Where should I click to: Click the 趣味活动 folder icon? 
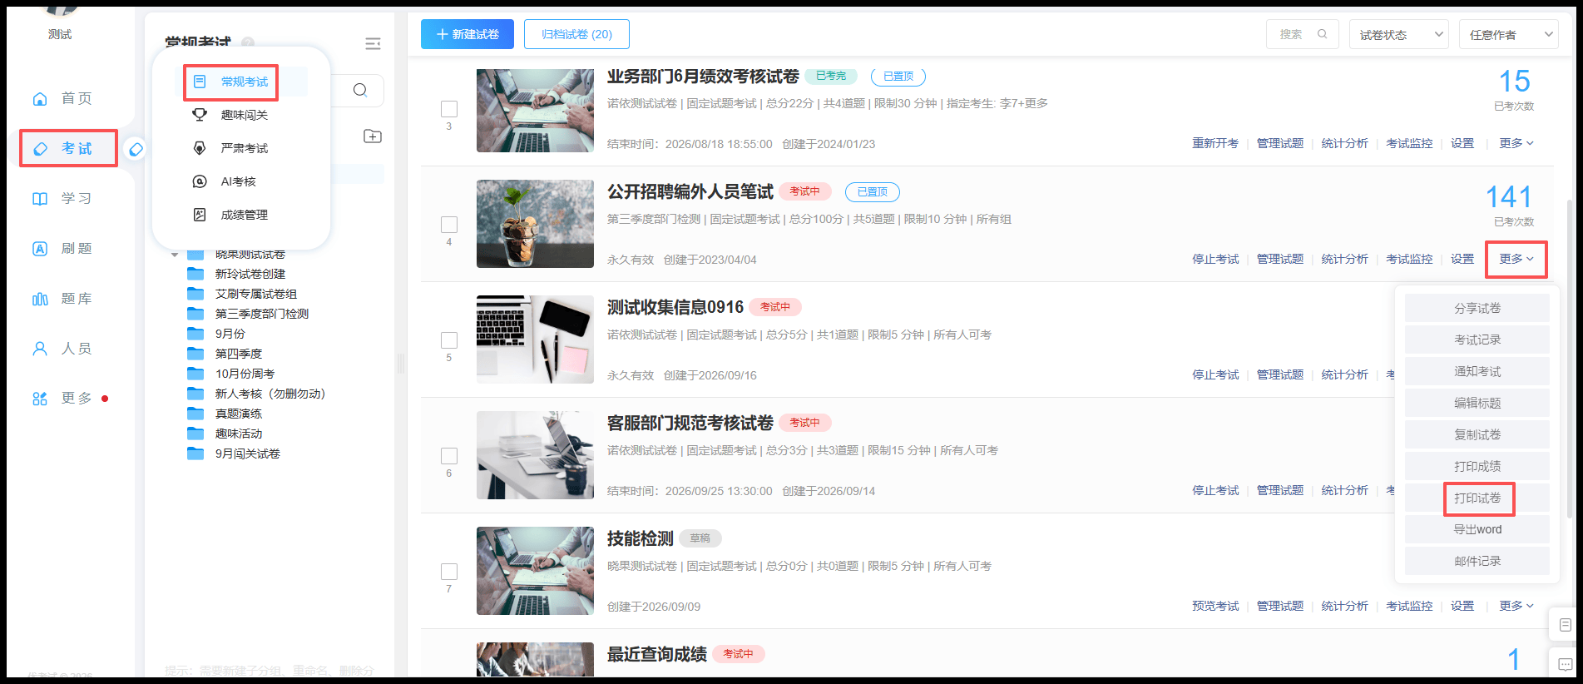pos(195,434)
